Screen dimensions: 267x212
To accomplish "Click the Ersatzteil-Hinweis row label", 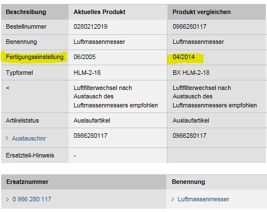I will [x=30, y=155].
